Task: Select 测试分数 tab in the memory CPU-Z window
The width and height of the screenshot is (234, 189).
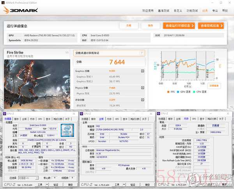Action: (212, 119)
